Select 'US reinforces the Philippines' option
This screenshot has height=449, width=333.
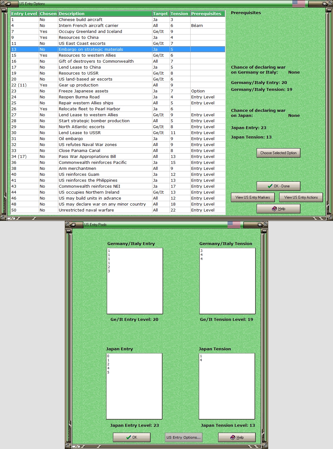pos(118,180)
